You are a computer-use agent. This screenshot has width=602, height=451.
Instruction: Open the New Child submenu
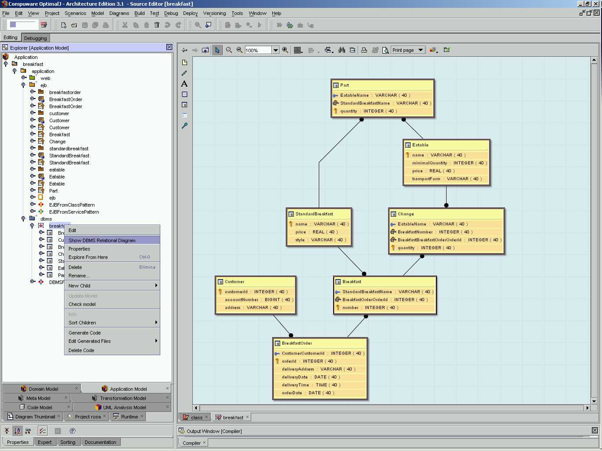click(112, 286)
